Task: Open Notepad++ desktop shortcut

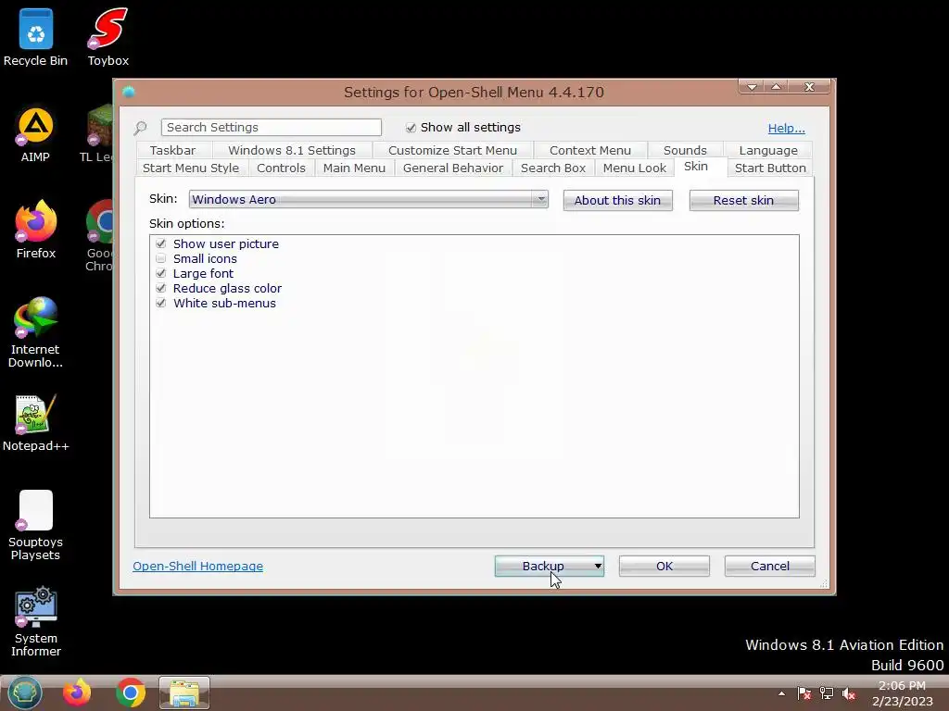Action: click(36, 422)
